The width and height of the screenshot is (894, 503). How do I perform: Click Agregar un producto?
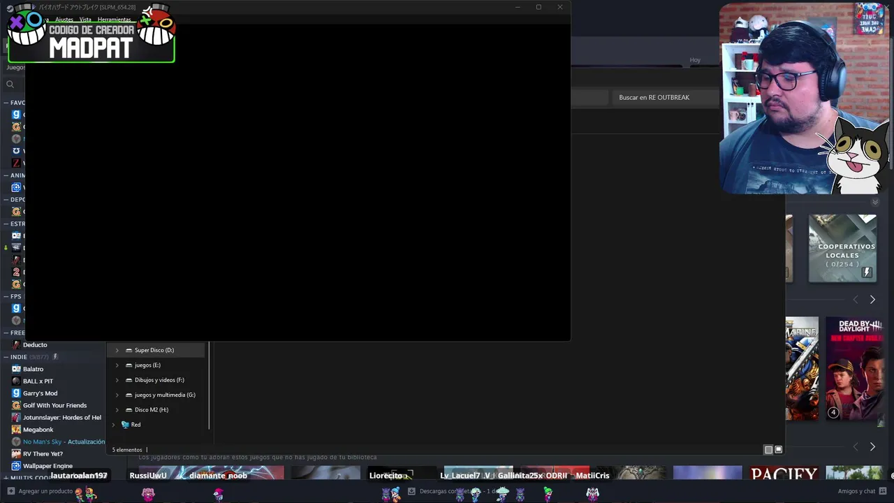click(x=45, y=491)
